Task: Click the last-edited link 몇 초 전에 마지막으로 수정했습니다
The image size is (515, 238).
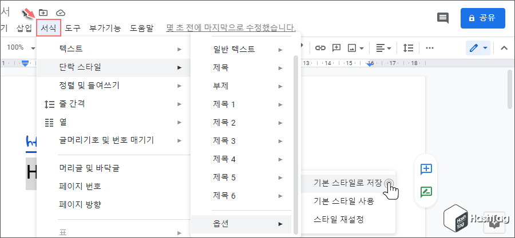Action: tap(231, 28)
